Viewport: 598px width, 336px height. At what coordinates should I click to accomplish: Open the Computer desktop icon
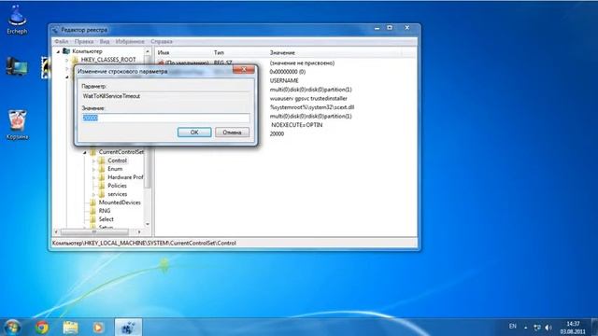[17, 66]
